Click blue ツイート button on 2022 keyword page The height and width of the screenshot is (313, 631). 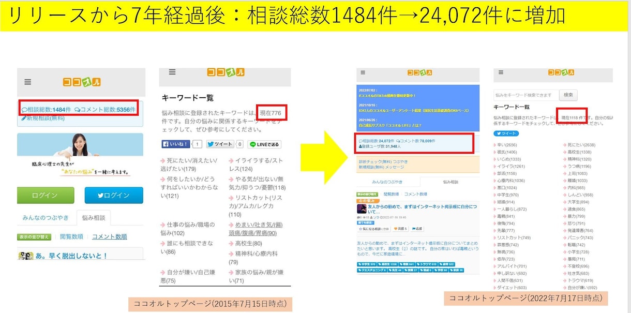click(507, 133)
